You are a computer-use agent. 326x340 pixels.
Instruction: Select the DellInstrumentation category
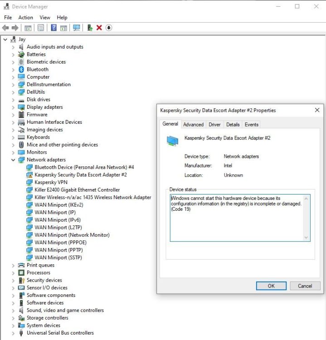[49, 84]
